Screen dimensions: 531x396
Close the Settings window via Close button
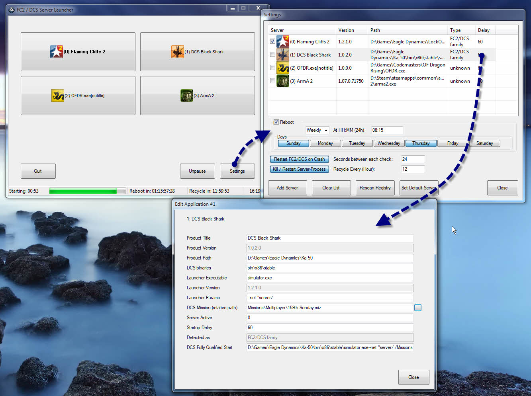[x=503, y=188]
